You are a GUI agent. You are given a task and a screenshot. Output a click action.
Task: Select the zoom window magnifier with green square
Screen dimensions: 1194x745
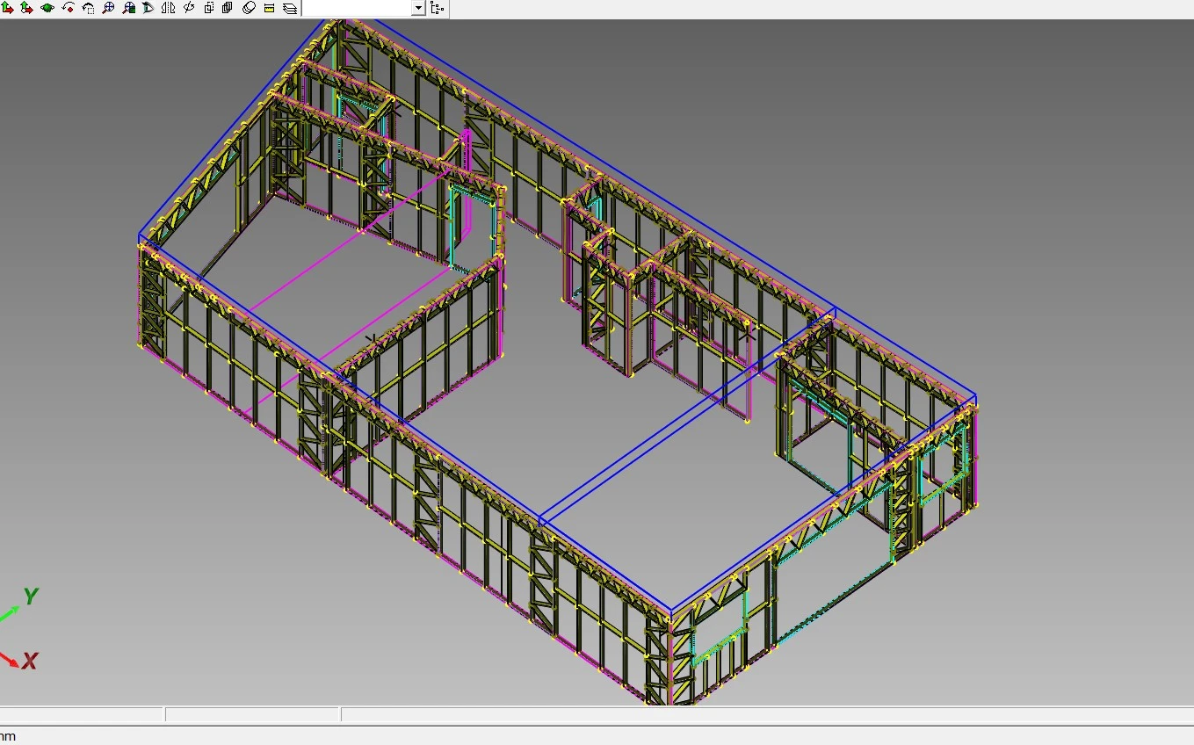128,8
